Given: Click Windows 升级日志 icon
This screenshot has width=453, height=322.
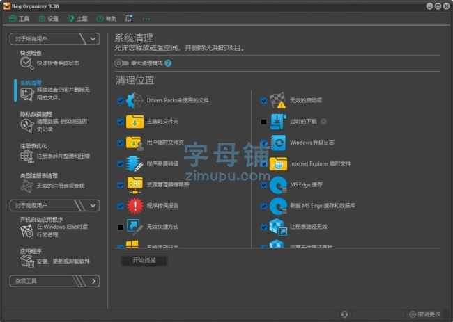Looking at the screenshot, I should 279,143.
